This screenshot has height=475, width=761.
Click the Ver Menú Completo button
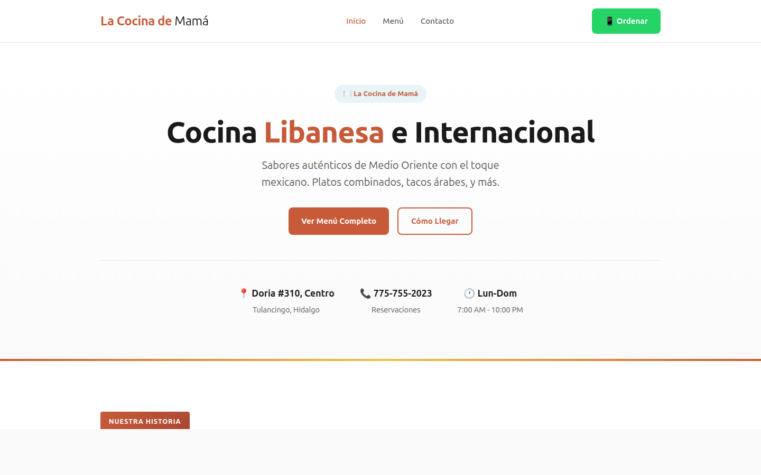[x=339, y=221]
